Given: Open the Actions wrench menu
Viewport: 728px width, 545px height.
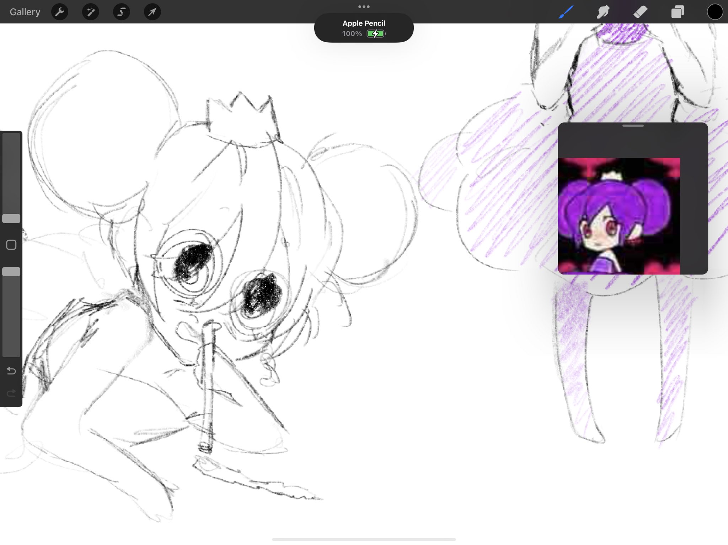Looking at the screenshot, I should (x=60, y=12).
